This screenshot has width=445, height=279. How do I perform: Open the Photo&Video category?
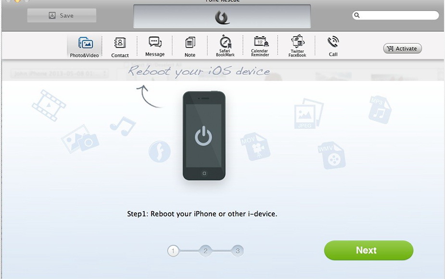84,47
